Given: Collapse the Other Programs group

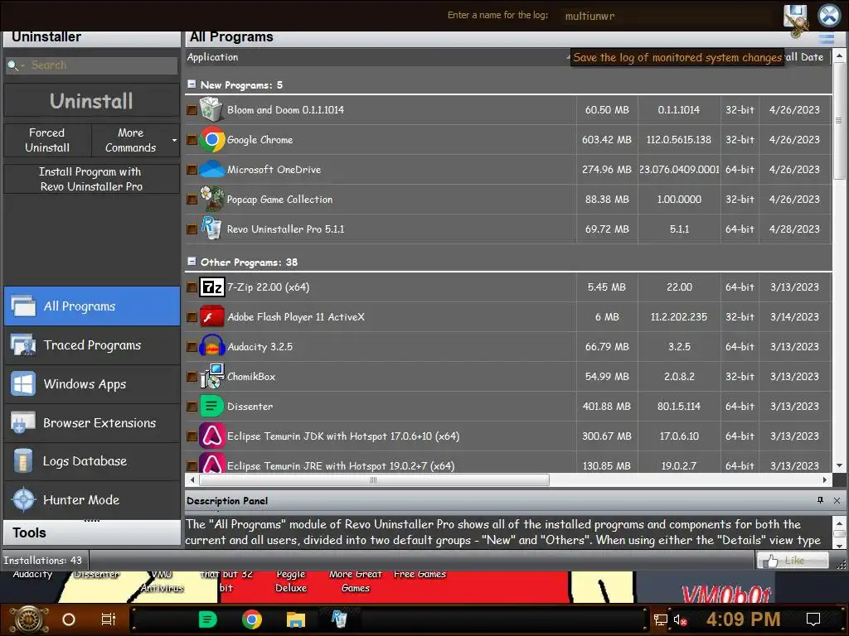Looking at the screenshot, I should pos(192,261).
